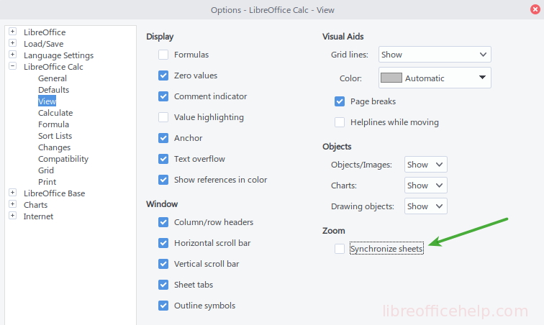This screenshot has width=544, height=325.
Task: Open the Drawing objects Show dropdown
Action: 426,206
